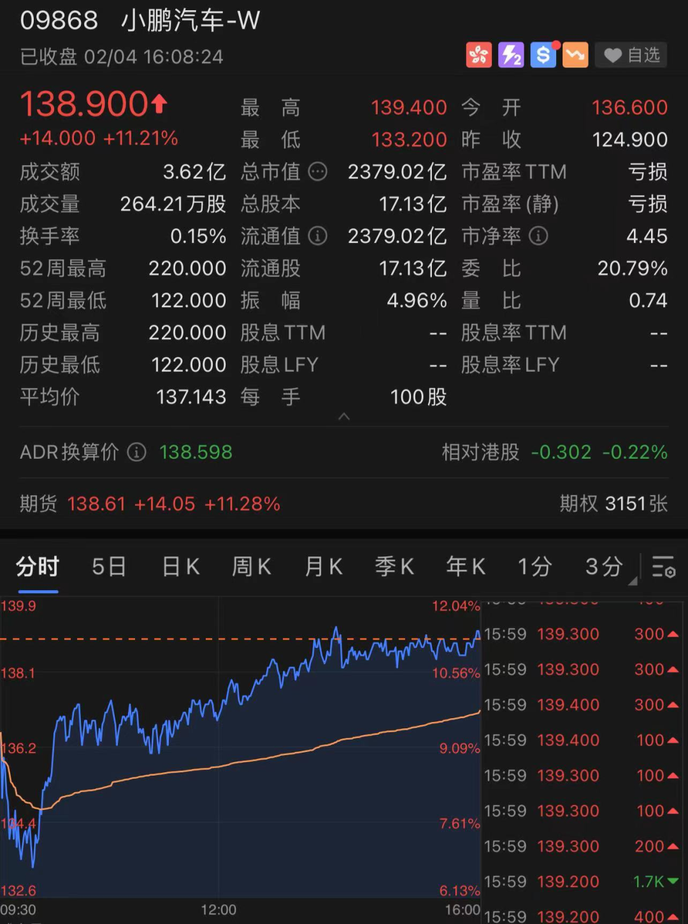Viewport: 688px width, 924px height.
Task: Switch to the 1分 chart tab
Action: (534, 567)
